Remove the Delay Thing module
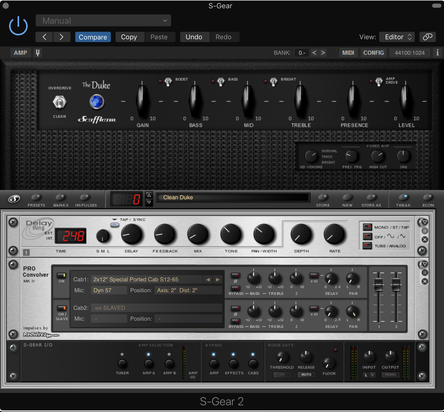 [425, 240]
